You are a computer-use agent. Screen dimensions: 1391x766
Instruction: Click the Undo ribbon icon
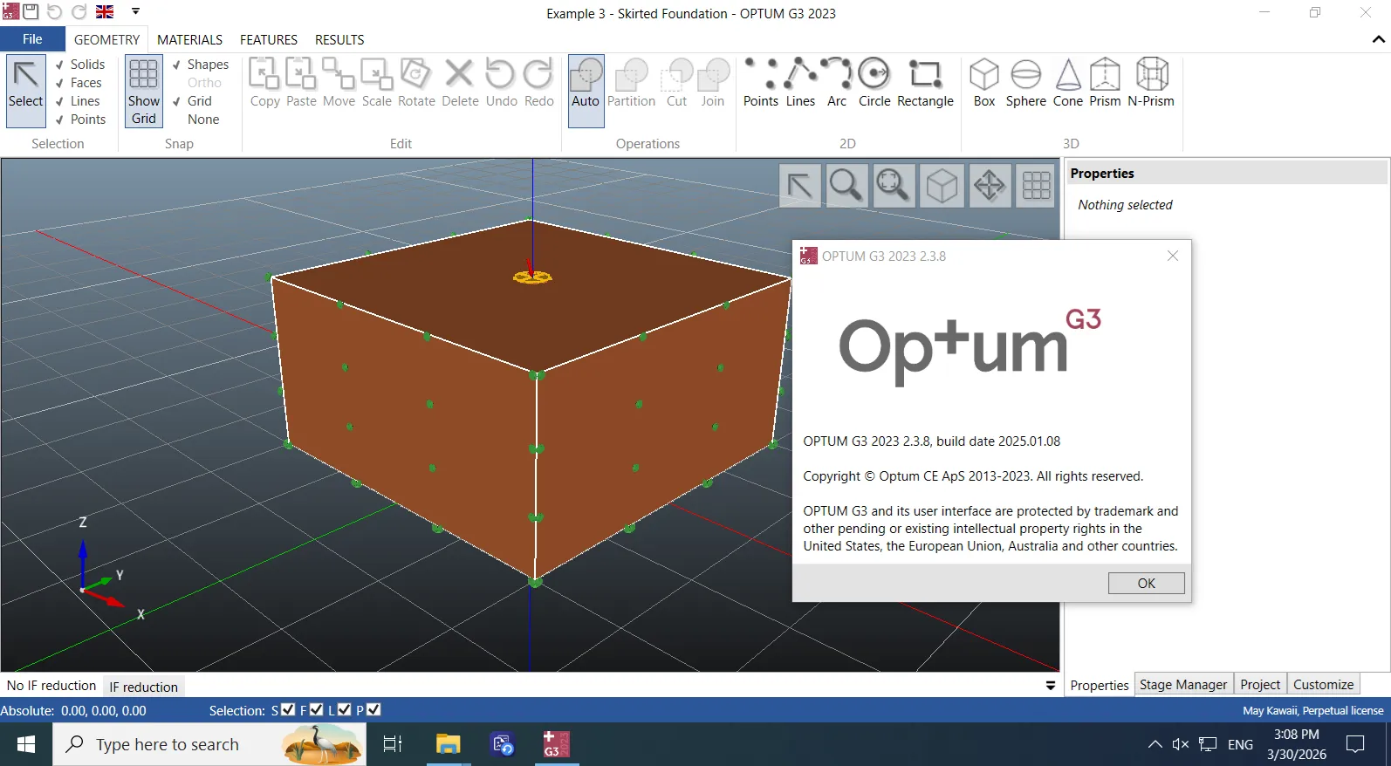click(x=501, y=83)
